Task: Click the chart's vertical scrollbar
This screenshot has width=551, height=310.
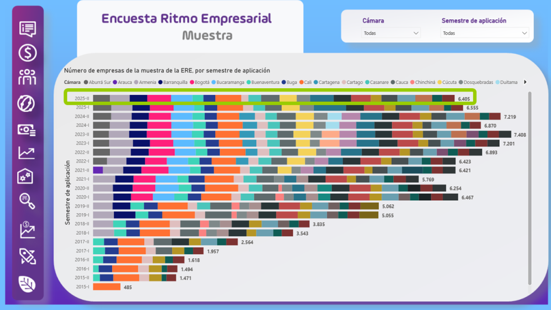Action: tap(529, 188)
